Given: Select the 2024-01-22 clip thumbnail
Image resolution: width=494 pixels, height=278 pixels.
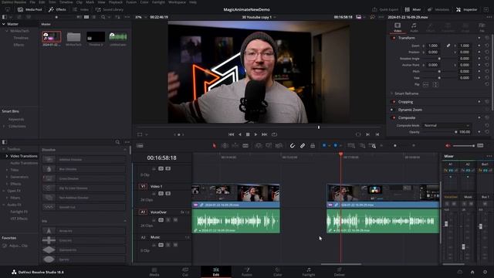Looking at the screenshot, I should pyautogui.click(x=52, y=37).
